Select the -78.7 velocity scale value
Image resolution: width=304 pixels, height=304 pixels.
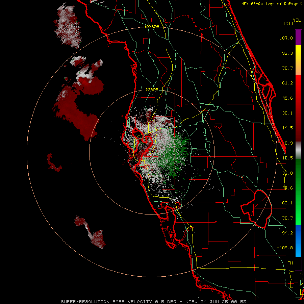[x=286, y=218]
